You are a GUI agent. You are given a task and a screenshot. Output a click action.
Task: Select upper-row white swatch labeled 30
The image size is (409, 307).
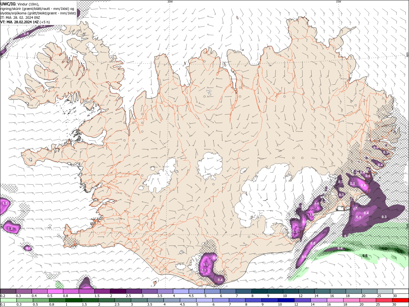[401, 291]
